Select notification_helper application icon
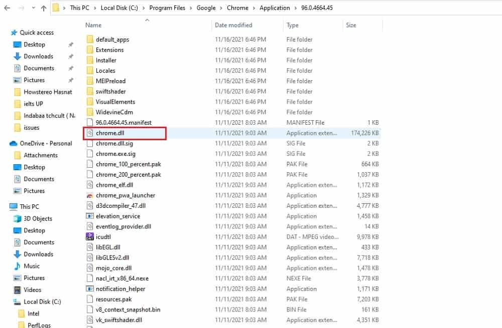The image size is (502, 328). click(90, 289)
